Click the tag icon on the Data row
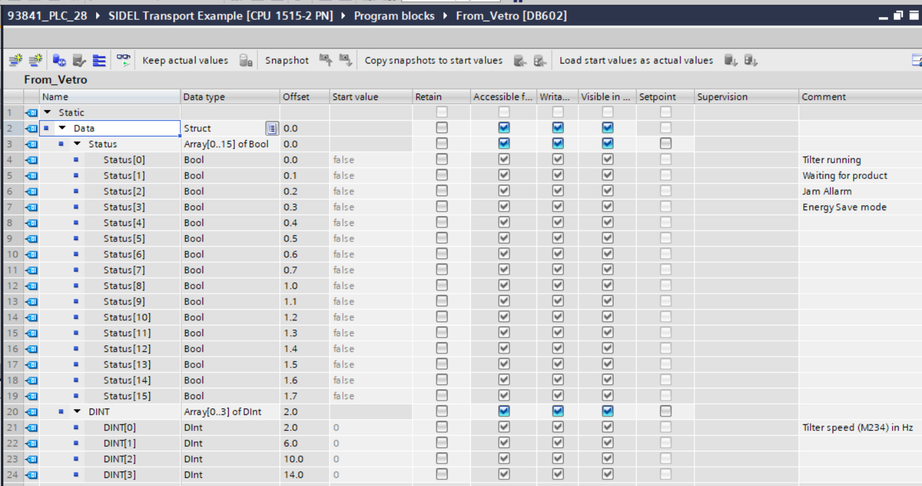 pos(32,128)
